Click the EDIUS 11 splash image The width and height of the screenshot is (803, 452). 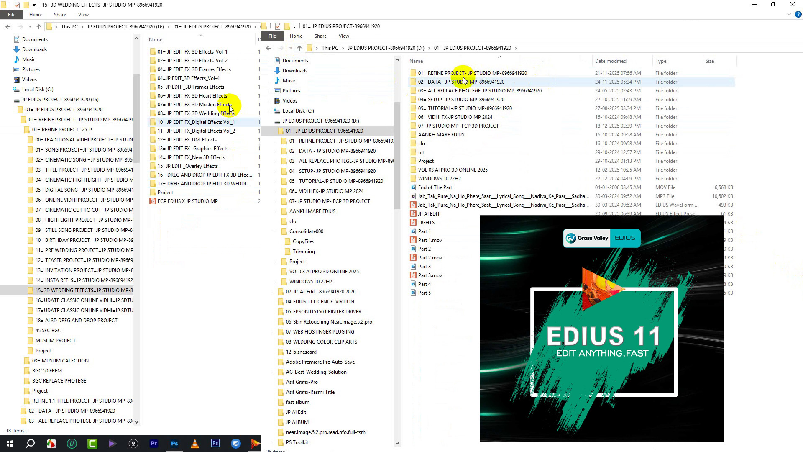[601, 329]
